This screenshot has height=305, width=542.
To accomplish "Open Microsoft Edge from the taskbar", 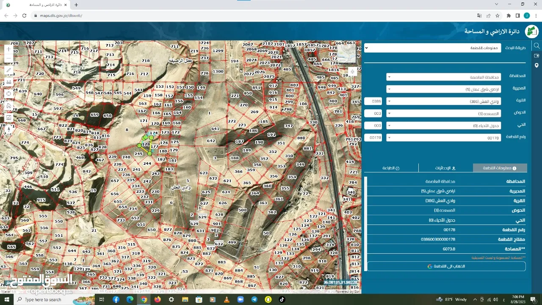I will 130,299.
